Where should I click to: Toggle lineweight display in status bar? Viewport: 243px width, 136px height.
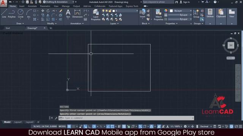[119, 127]
